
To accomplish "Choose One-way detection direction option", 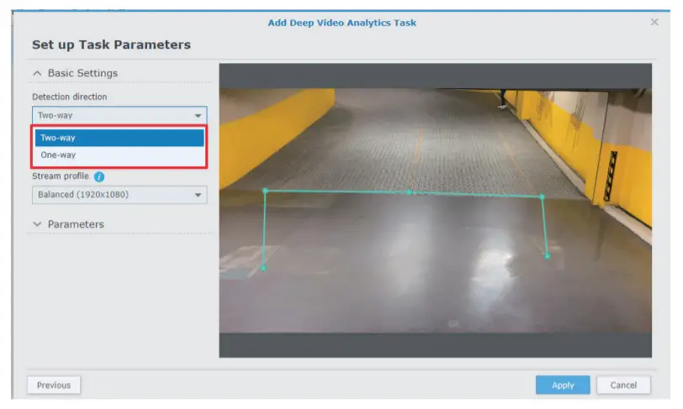I will coord(119,155).
